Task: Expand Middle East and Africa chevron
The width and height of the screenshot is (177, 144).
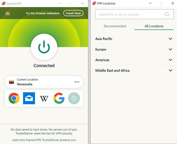Action: tap(170, 70)
